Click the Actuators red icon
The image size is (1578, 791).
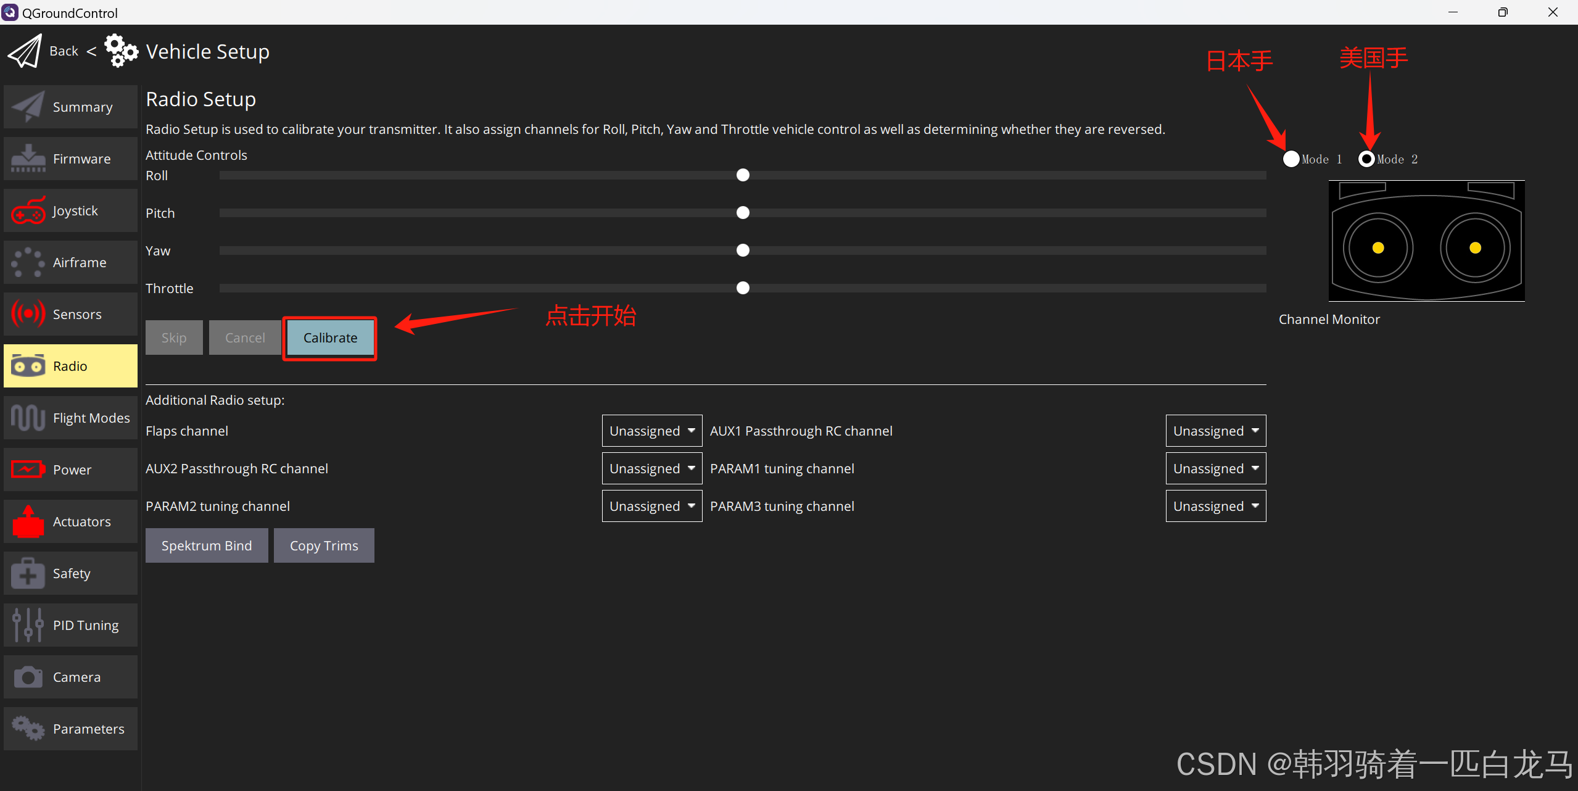tap(28, 522)
